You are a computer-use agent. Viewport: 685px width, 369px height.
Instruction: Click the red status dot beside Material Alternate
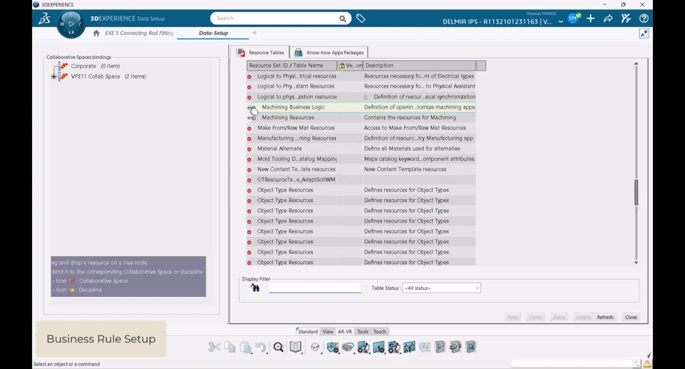[249, 149]
